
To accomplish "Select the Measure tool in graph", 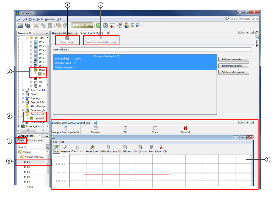I will (65, 148).
